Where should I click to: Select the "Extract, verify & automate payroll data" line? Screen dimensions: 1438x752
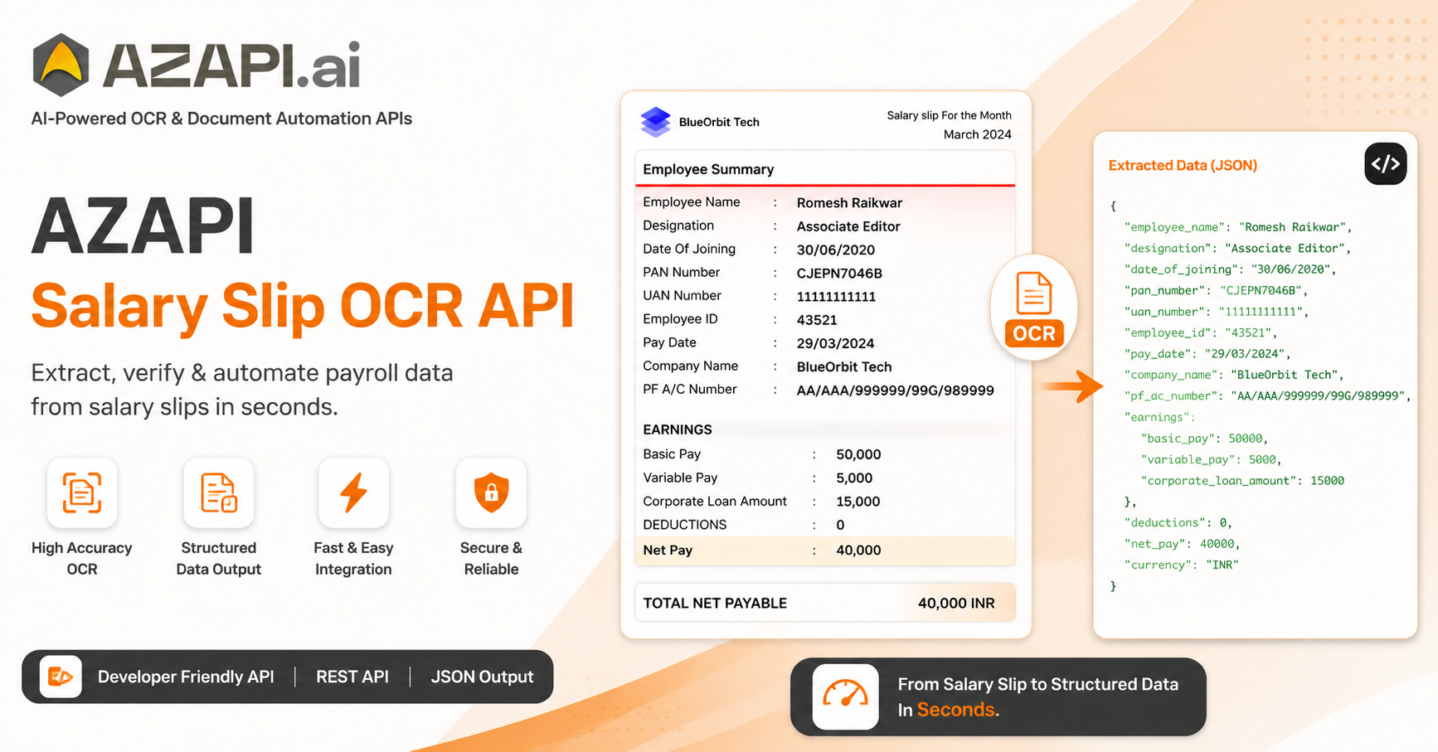coord(242,372)
